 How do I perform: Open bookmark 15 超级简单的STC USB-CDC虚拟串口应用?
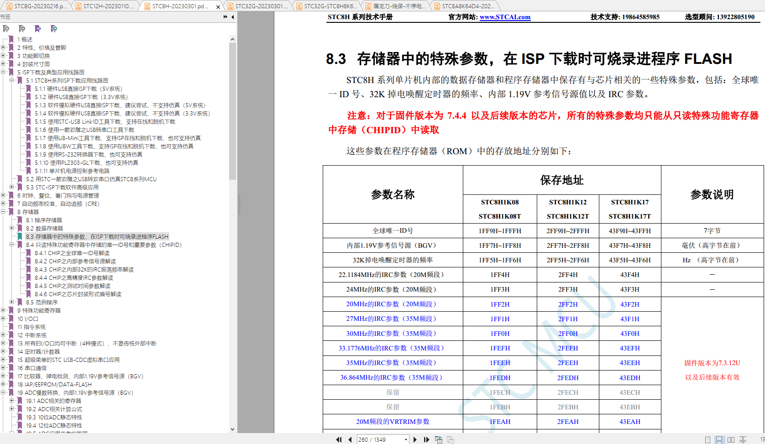pyautogui.click(x=68, y=360)
